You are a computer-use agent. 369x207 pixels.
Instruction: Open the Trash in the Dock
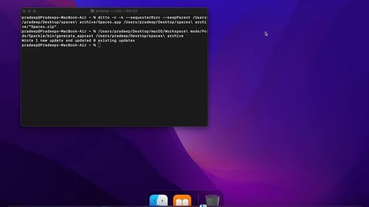[x=212, y=201]
